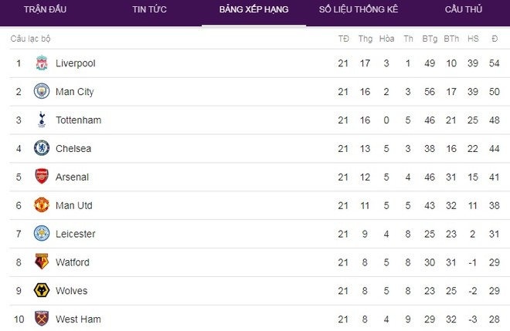This screenshot has height=331, width=510.
Task: Click the Đ points column header
Action: pyautogui.click(x=494, y=39)
